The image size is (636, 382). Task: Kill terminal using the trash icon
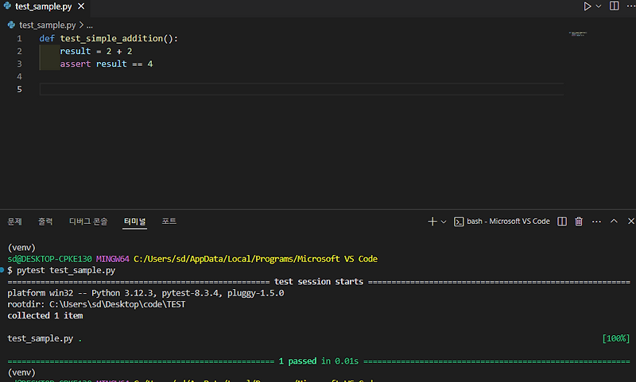(579, 222)
